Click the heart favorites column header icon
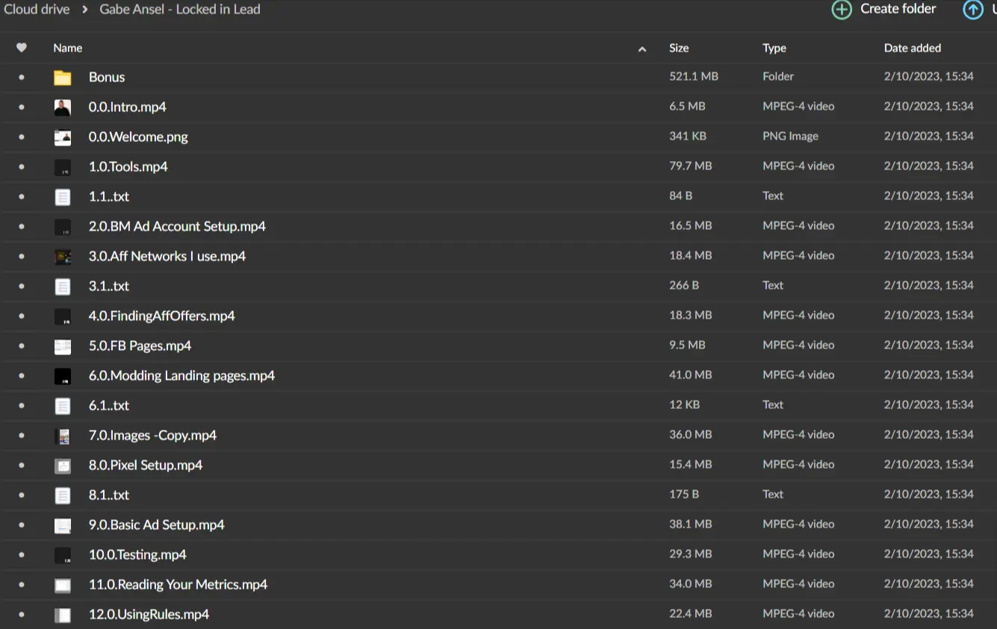 click(x=22, y=48)
